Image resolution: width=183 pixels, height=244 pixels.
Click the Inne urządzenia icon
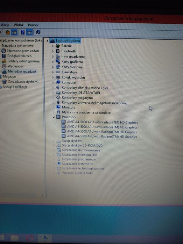pyautogui.click(x=58, y=56)
